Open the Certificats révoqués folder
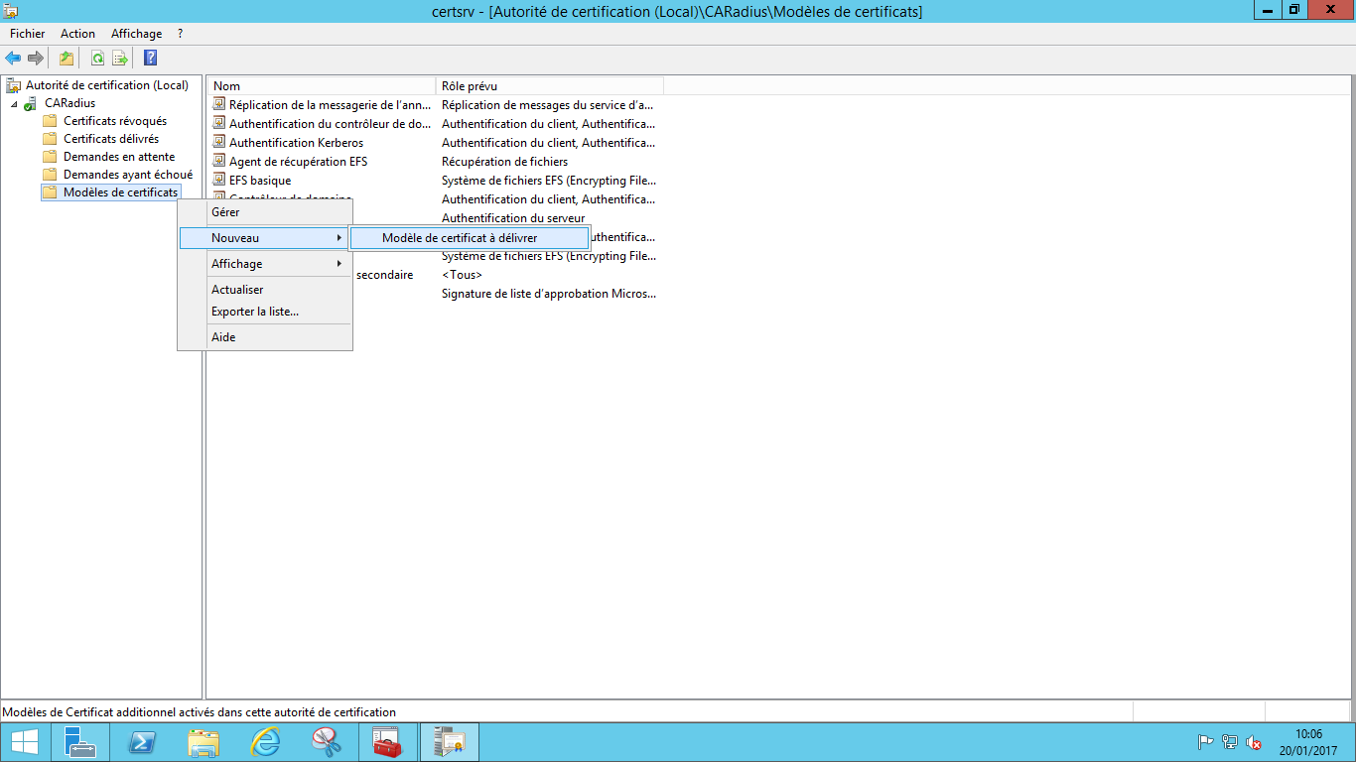 pos(114,121)
